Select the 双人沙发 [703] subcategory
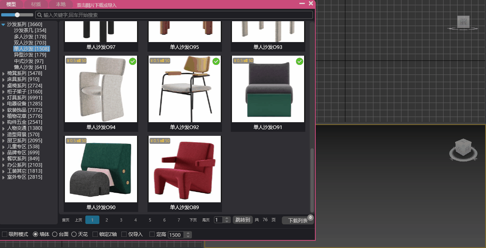 click(30, 43)
